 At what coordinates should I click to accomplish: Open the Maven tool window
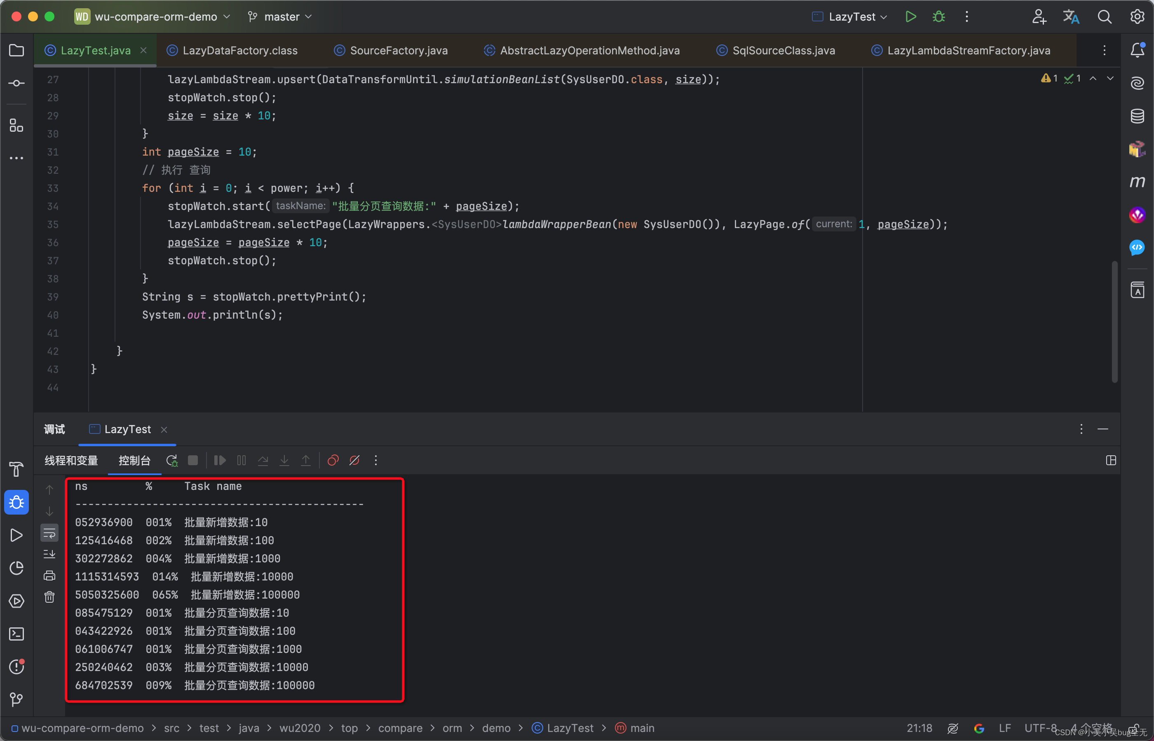(1137, 182)
